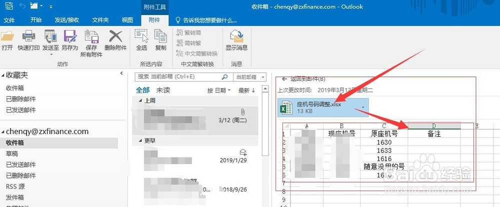
Task: Open the message dated 3/12 (周二)
Action: pyautogui.click(x=195, y=121)
